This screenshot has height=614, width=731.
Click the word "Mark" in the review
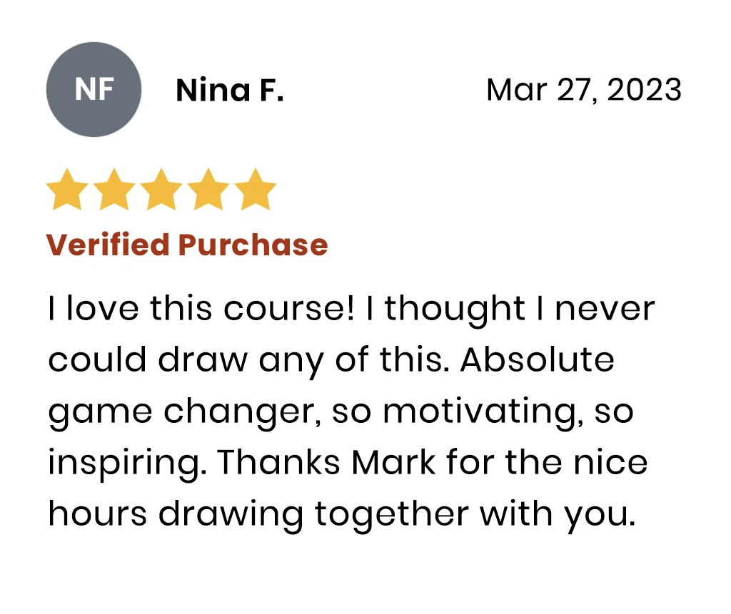click(393, 462)
